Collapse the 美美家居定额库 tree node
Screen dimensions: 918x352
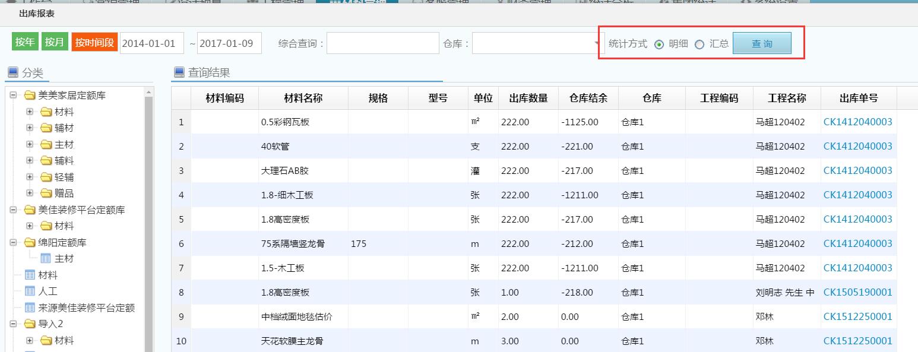click(13, 96)
